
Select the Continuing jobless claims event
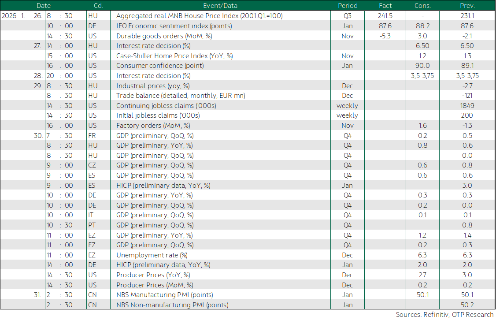(x=166, y=105)
